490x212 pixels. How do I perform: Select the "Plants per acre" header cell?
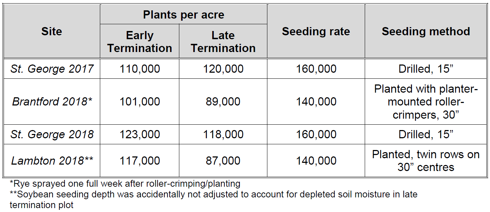tap(184, 15)
